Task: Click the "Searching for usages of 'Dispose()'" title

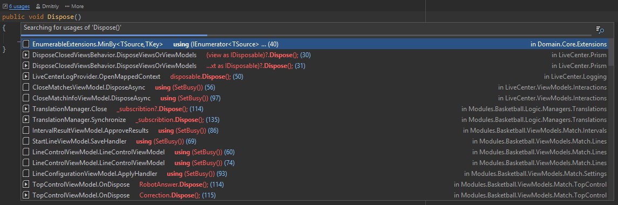Action: (72, 28)
